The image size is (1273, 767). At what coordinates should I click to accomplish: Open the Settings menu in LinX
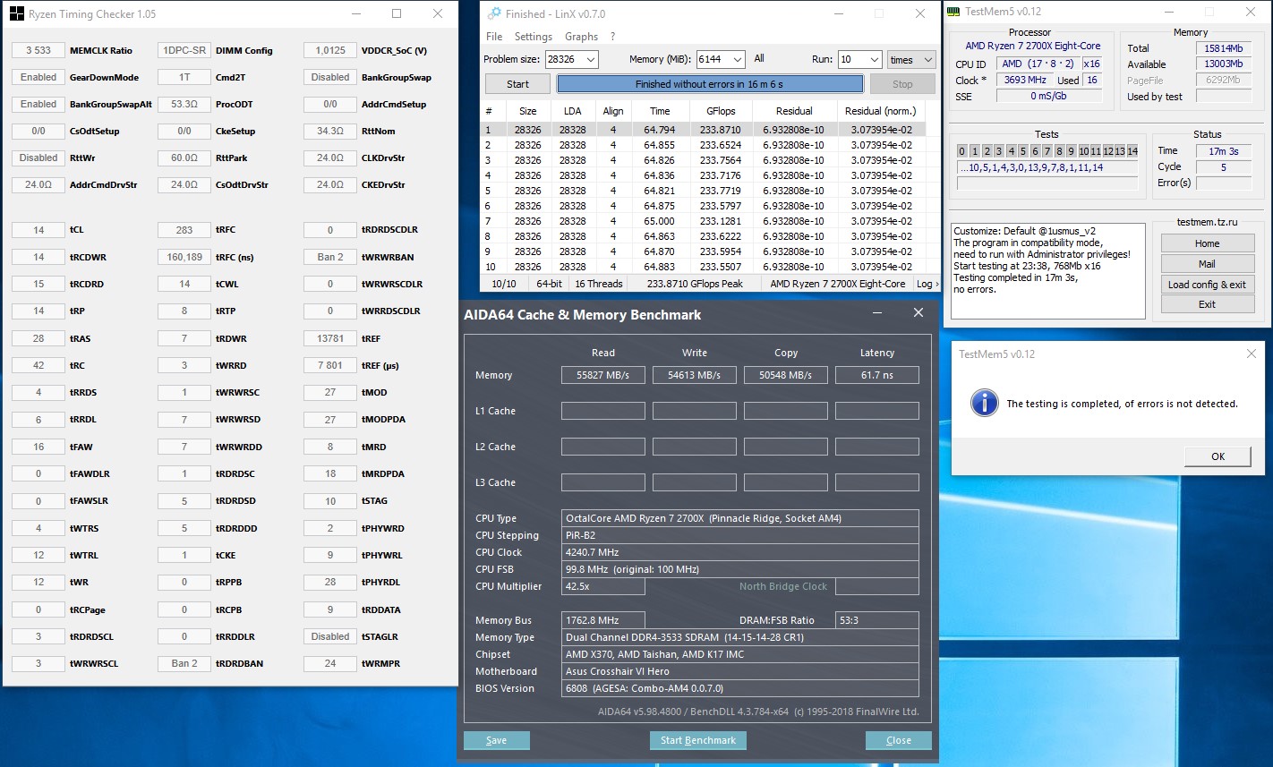coord(534,37)
